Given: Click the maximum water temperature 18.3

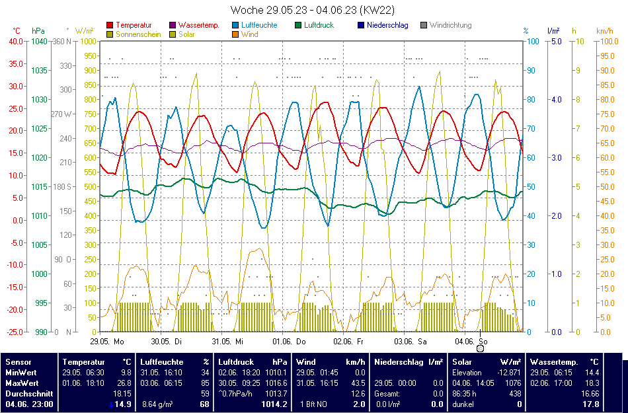Looking at the screenshot, I should click(x=592, y=383).
